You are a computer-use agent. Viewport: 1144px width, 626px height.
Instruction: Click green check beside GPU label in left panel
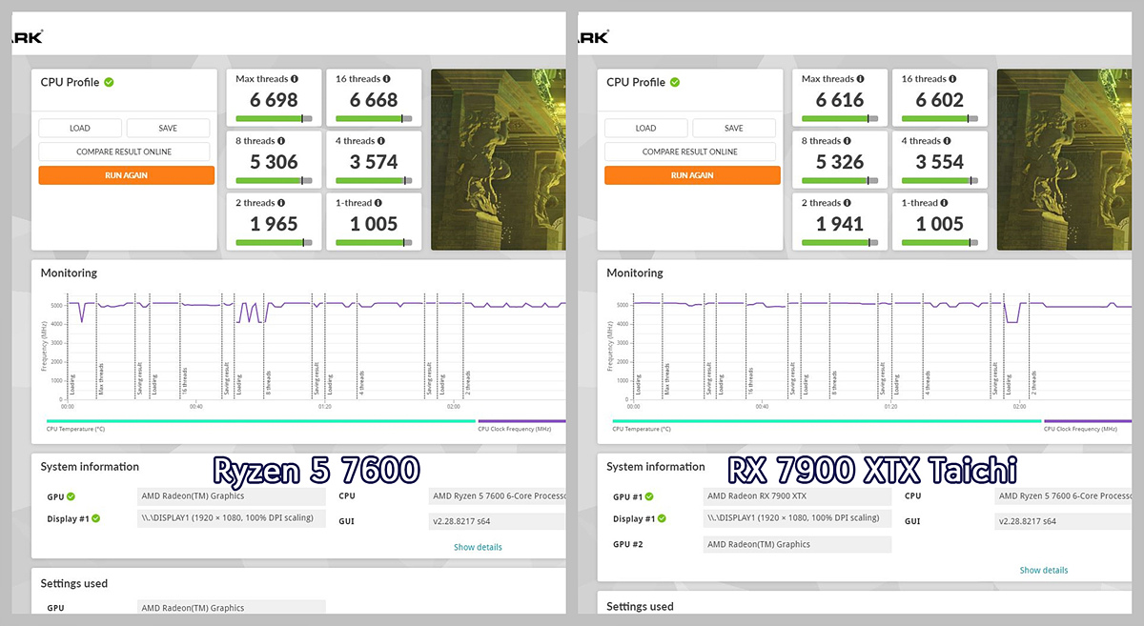pyautogui.click(x=71, y=496)
